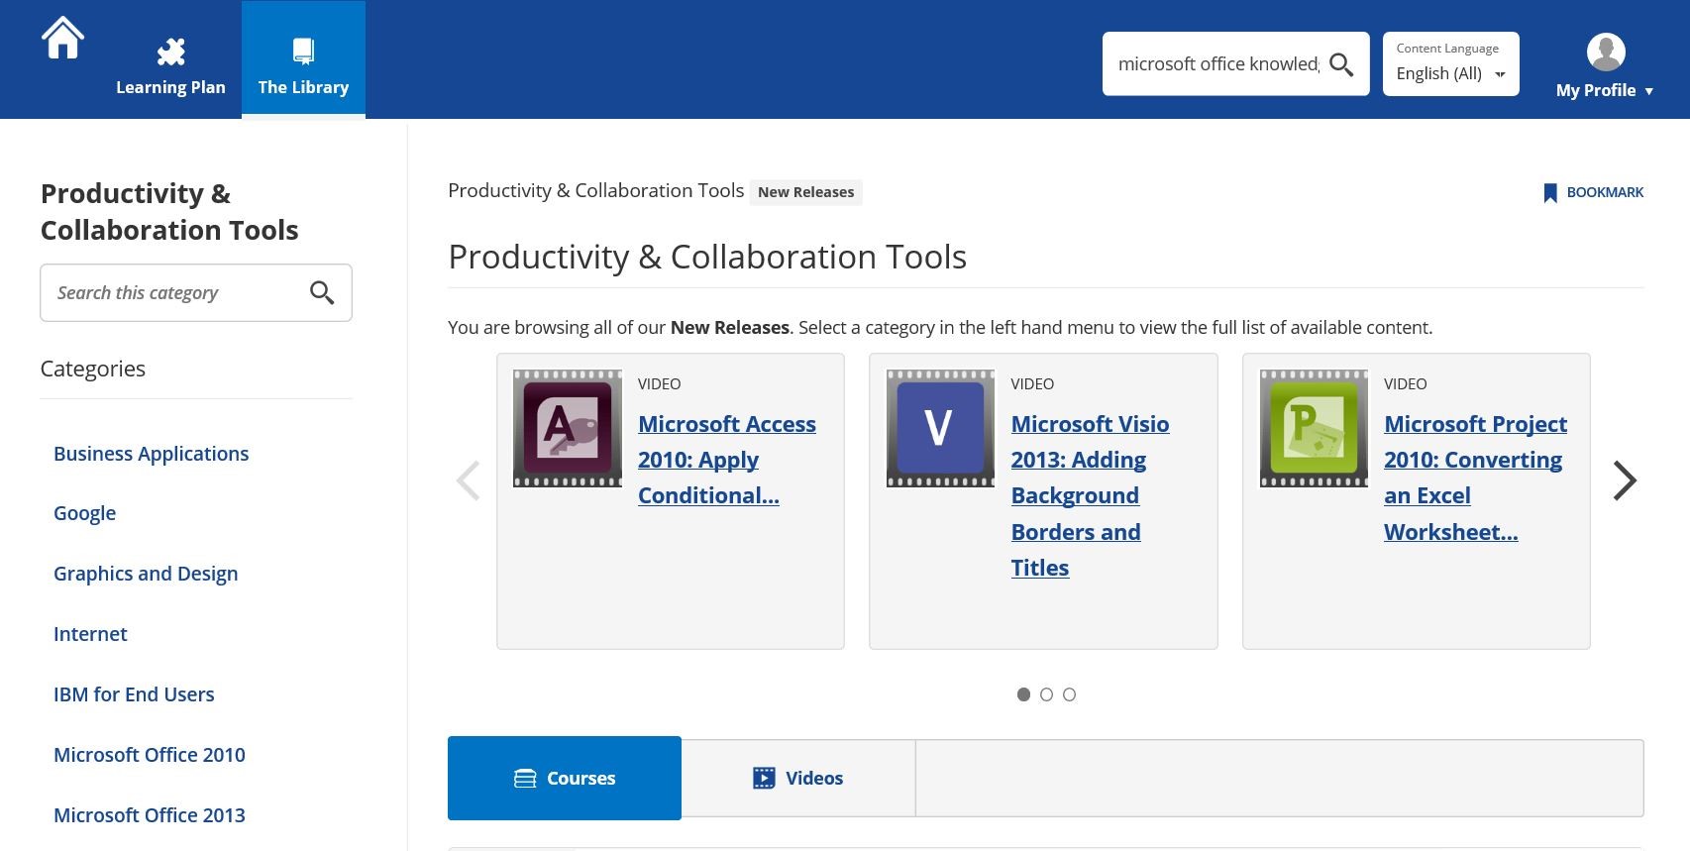Click the Videos film icon
Viewport: 1690px width, 851px height.
pyautogui.click(x=764, y=778)
